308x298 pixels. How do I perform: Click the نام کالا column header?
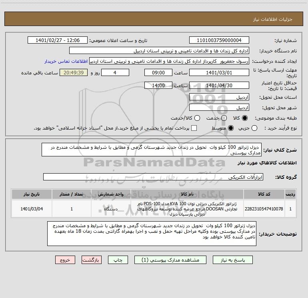tap(187, 194)
